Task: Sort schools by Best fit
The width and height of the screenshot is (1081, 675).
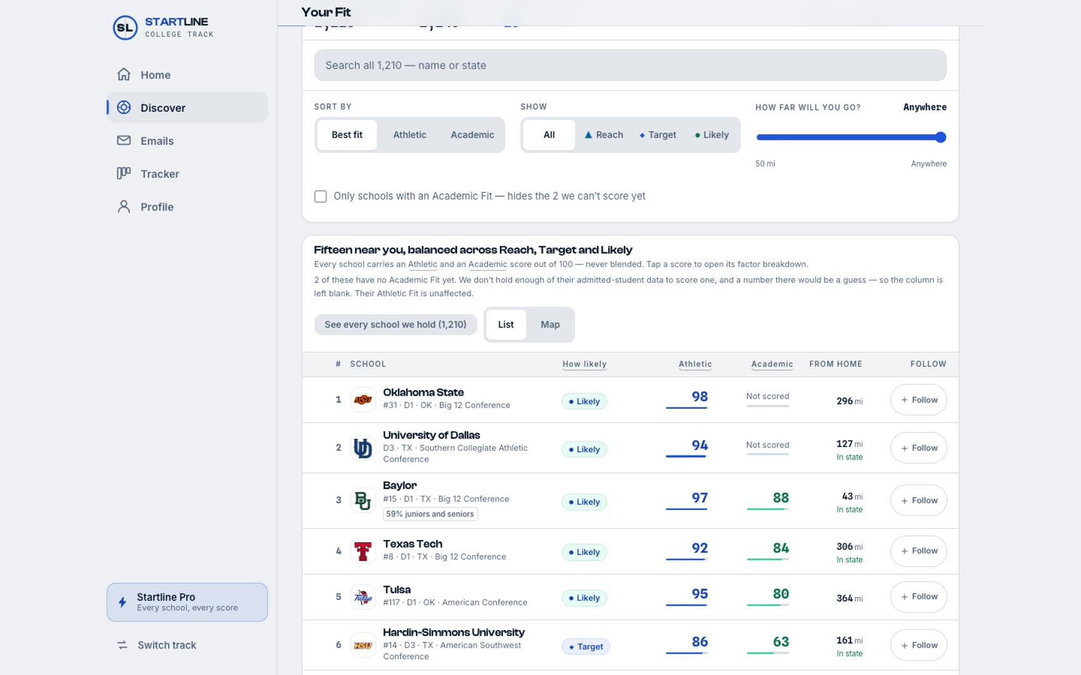Action: [347, 135]
